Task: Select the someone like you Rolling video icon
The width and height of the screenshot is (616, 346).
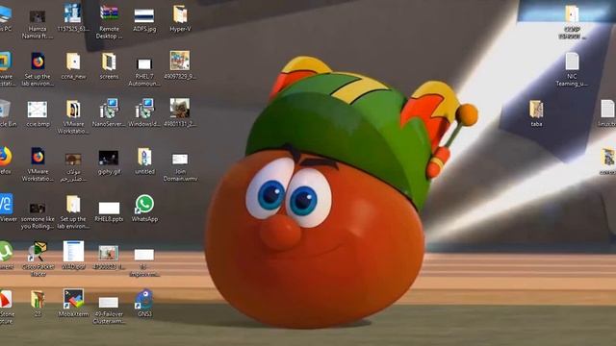Action: pos(38,208)
